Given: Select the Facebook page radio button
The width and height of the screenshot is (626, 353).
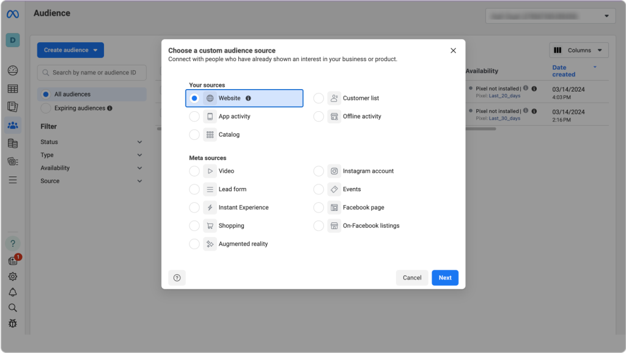Looking at the screenshot, I should tap(319, 208).
